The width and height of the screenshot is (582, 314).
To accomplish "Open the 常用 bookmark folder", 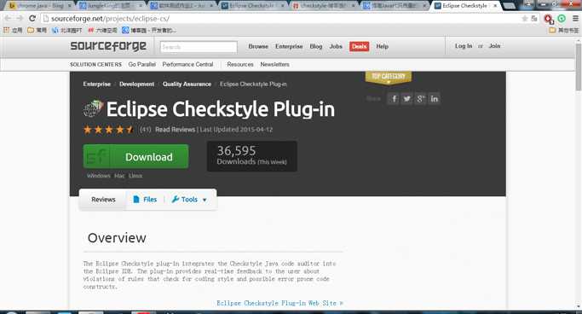I will click(x=37, y=30).
